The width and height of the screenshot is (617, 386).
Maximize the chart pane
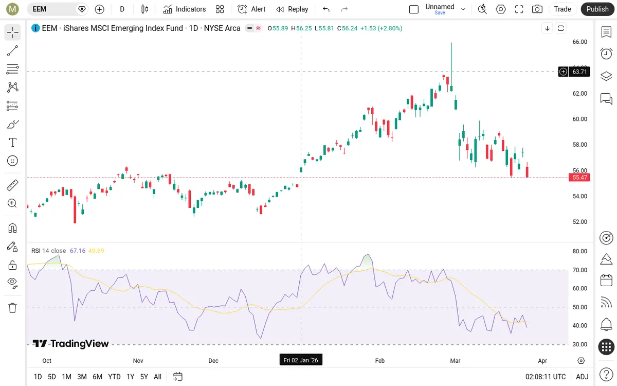point(561,28)
